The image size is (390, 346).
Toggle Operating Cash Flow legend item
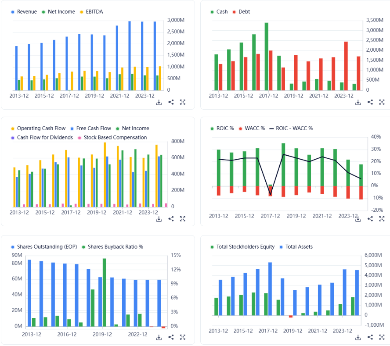click(38, 128)
